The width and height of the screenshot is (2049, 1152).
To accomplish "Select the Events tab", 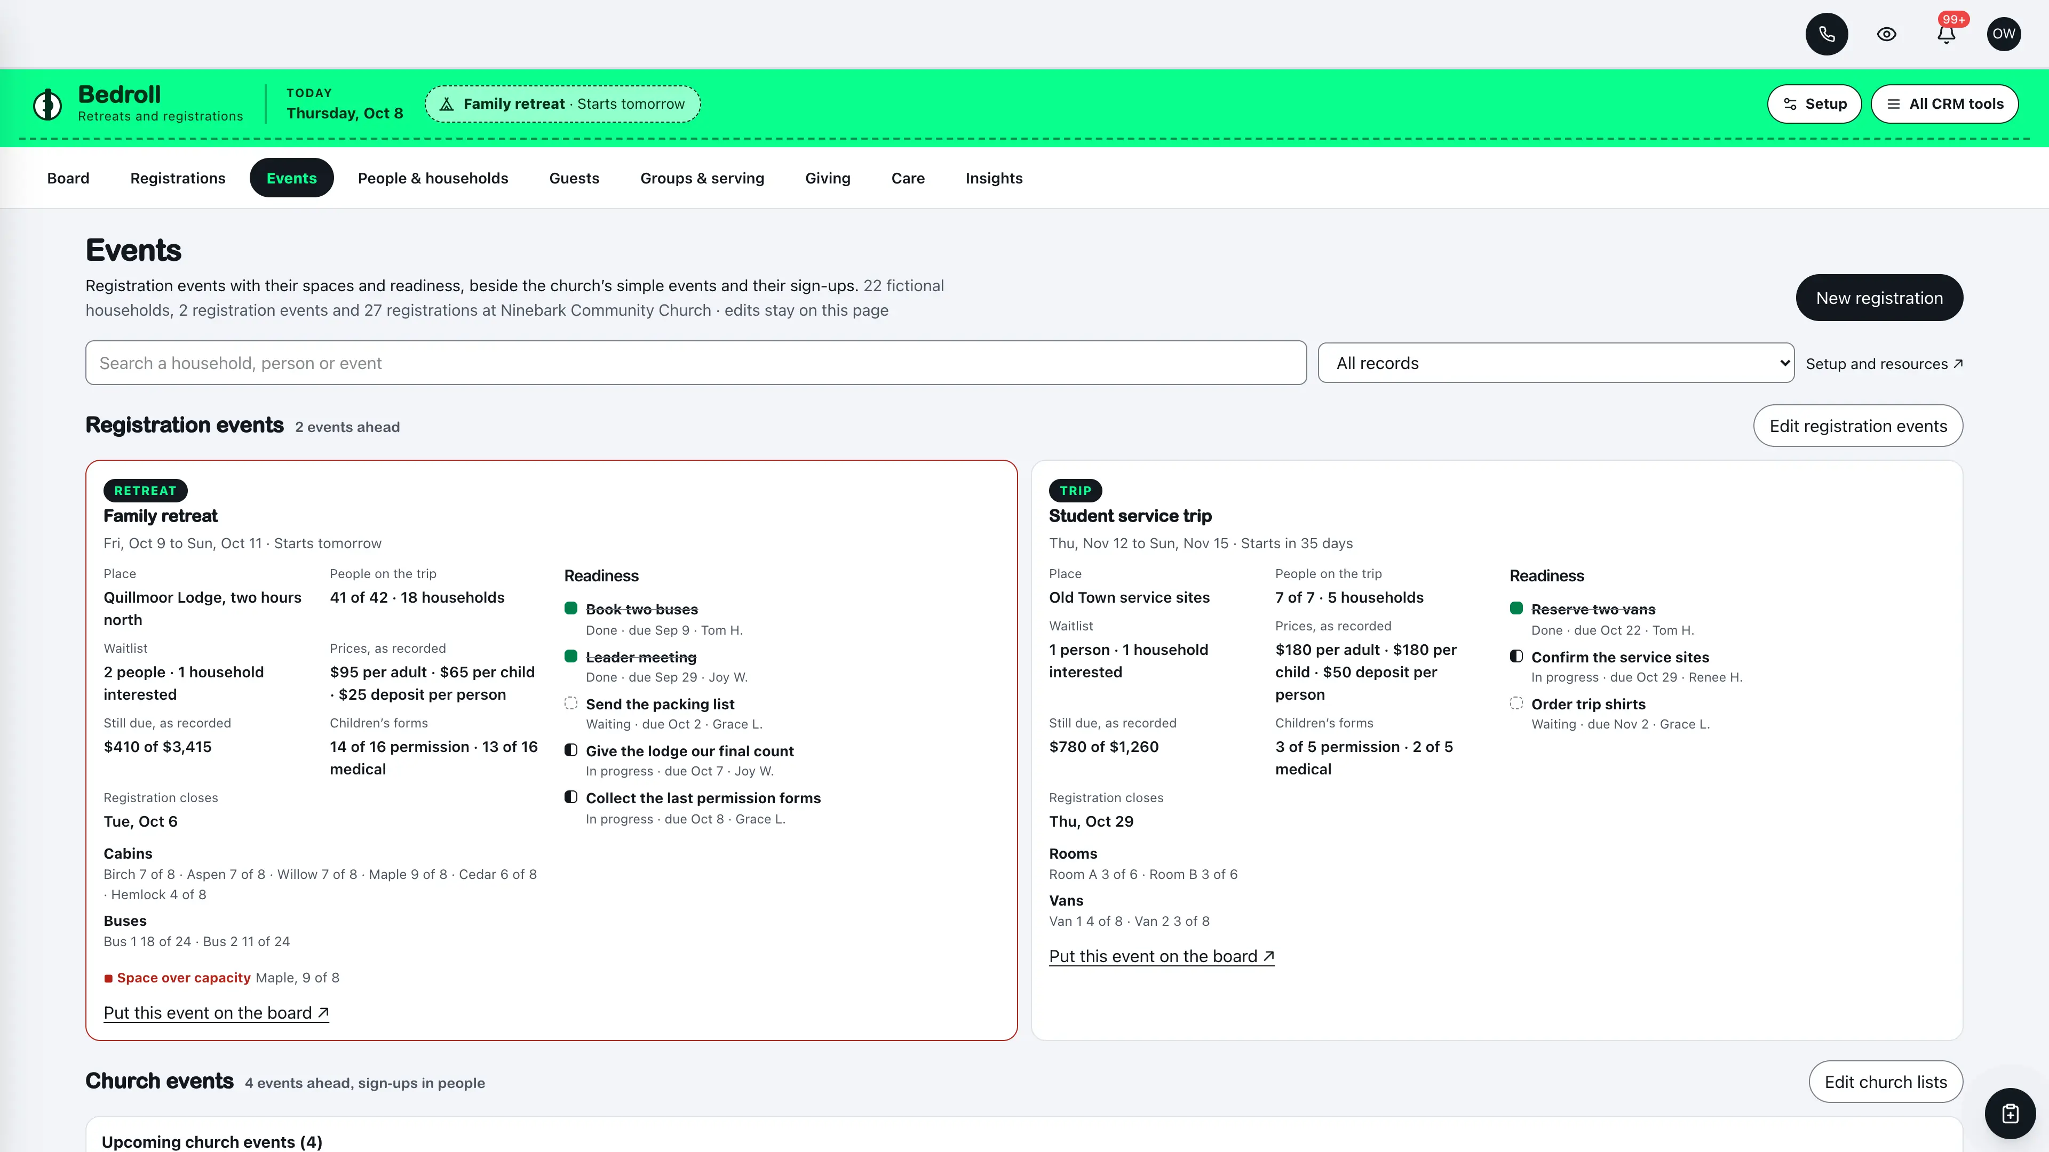I will (x=292, y=178).
